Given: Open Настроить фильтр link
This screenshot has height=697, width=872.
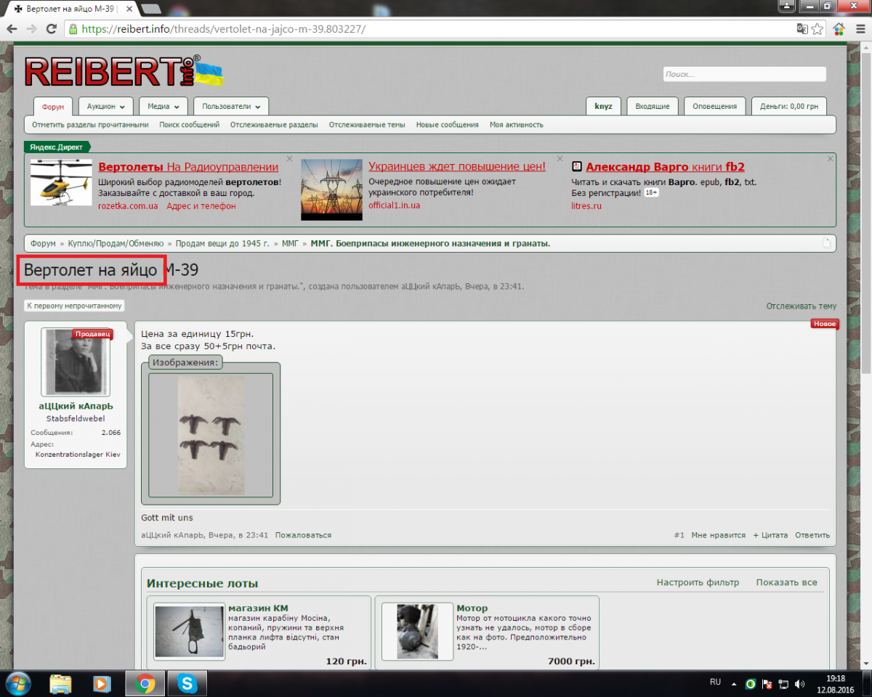Looking at the screenshot, I should 698,582.
